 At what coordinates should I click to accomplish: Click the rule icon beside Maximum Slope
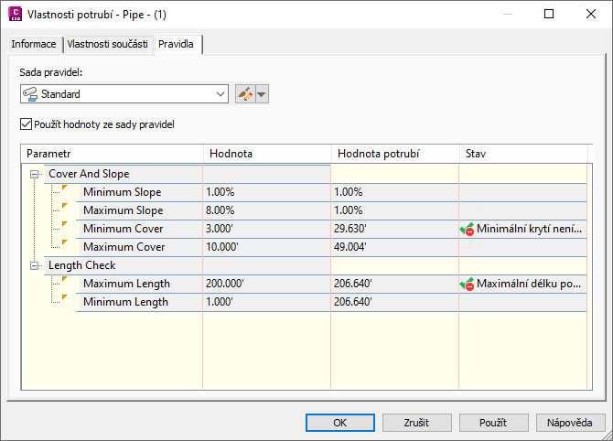[64, 207]
